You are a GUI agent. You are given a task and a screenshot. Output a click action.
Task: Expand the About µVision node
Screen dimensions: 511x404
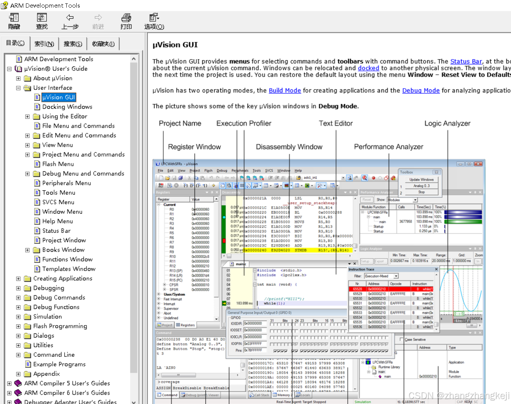[x=18, y=78]
